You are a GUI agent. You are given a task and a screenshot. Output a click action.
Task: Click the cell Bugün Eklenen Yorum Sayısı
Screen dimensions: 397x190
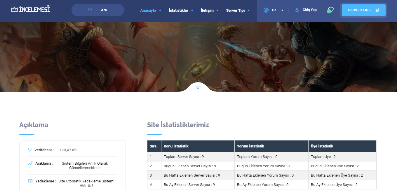pos(271,166)
